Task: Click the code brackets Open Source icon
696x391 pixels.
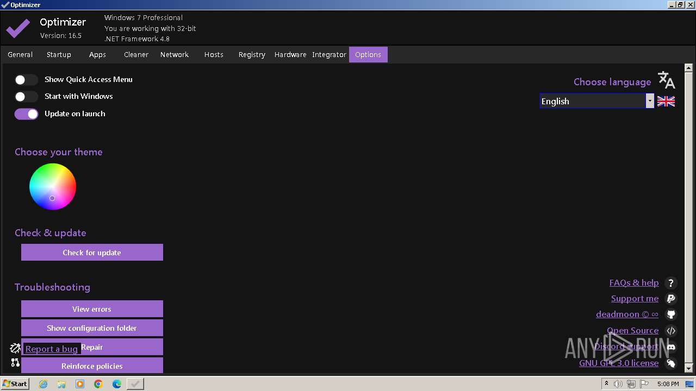Action: pos(671,331)
